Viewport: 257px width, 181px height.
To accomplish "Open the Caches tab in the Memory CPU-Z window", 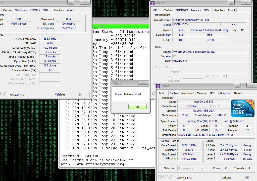I will point(7,10).
